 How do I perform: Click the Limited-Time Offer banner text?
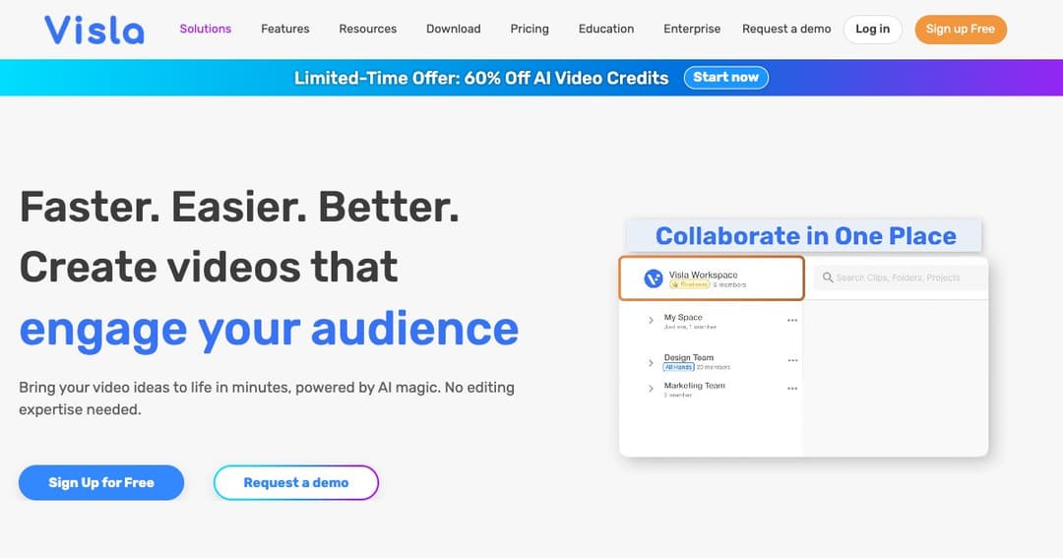(481, 78)
